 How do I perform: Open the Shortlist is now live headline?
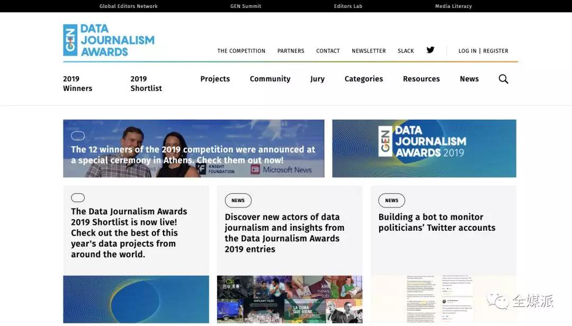point(129,233)
